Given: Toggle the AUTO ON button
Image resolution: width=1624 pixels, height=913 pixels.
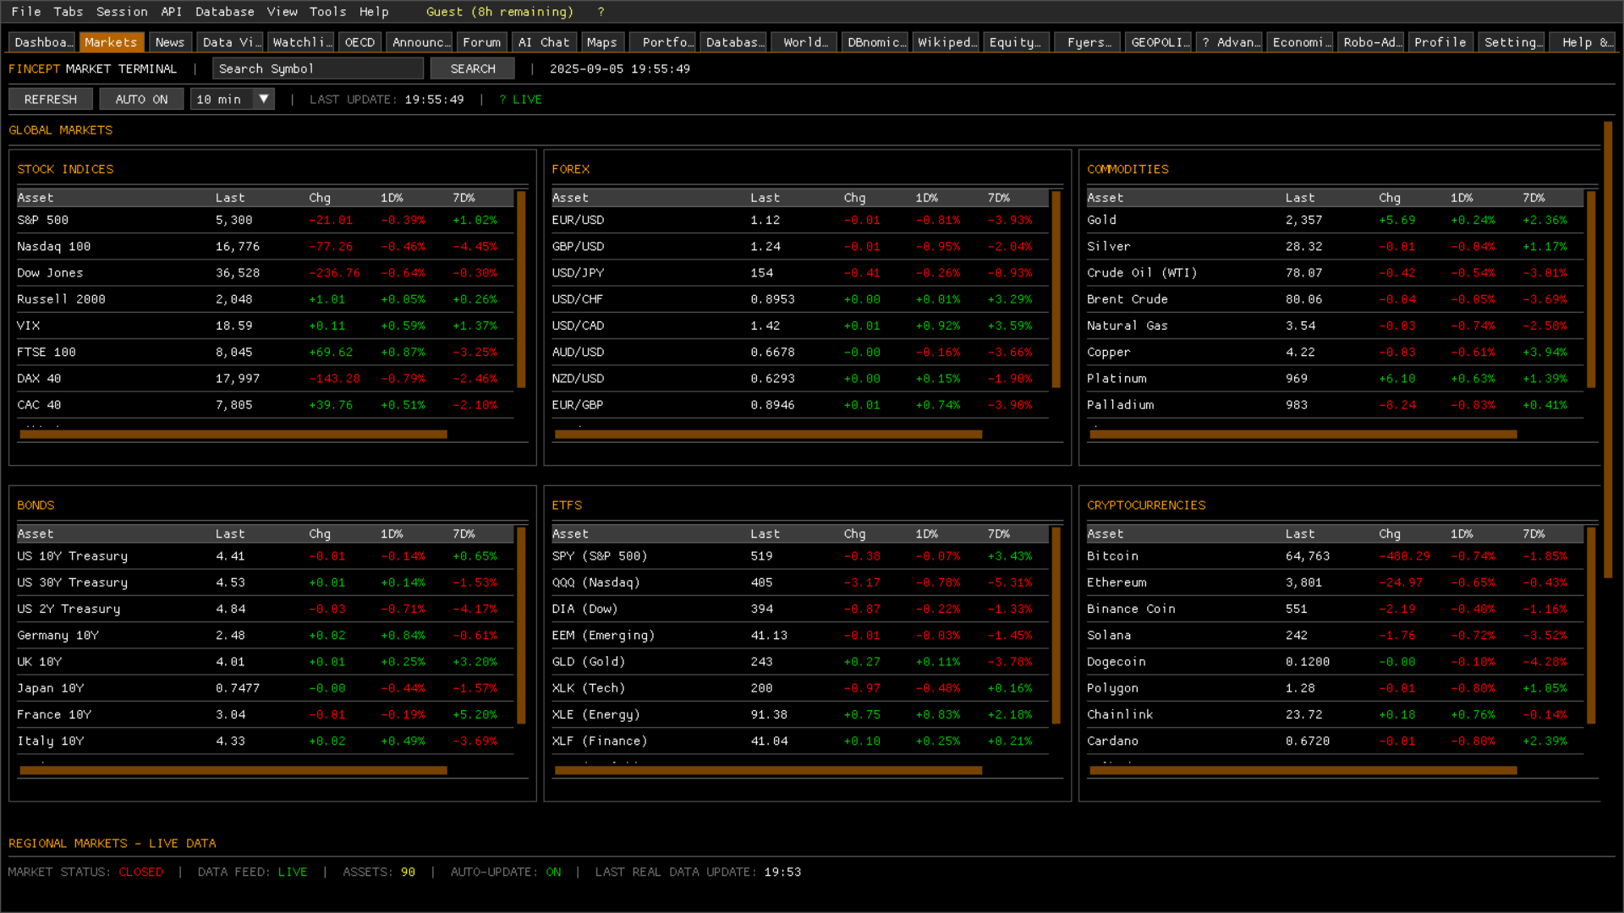Looking at the screenshot, I should pos(141,100).
